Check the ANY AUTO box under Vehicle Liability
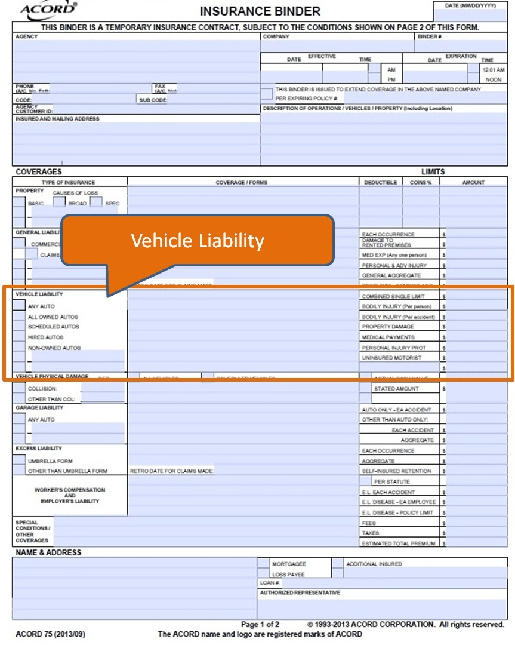 [x=19, y=306]
